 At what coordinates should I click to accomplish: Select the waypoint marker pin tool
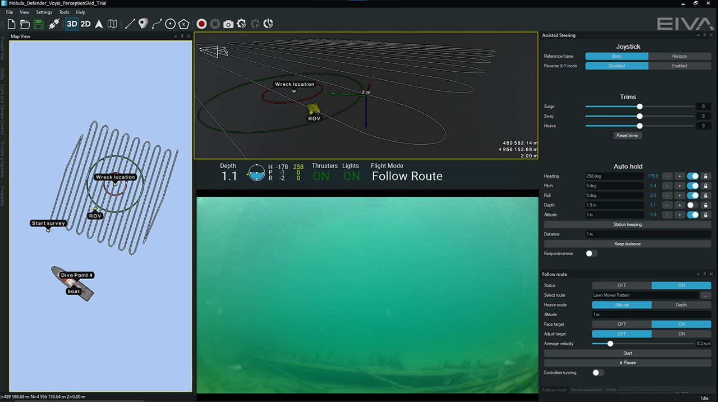point(143,24)
